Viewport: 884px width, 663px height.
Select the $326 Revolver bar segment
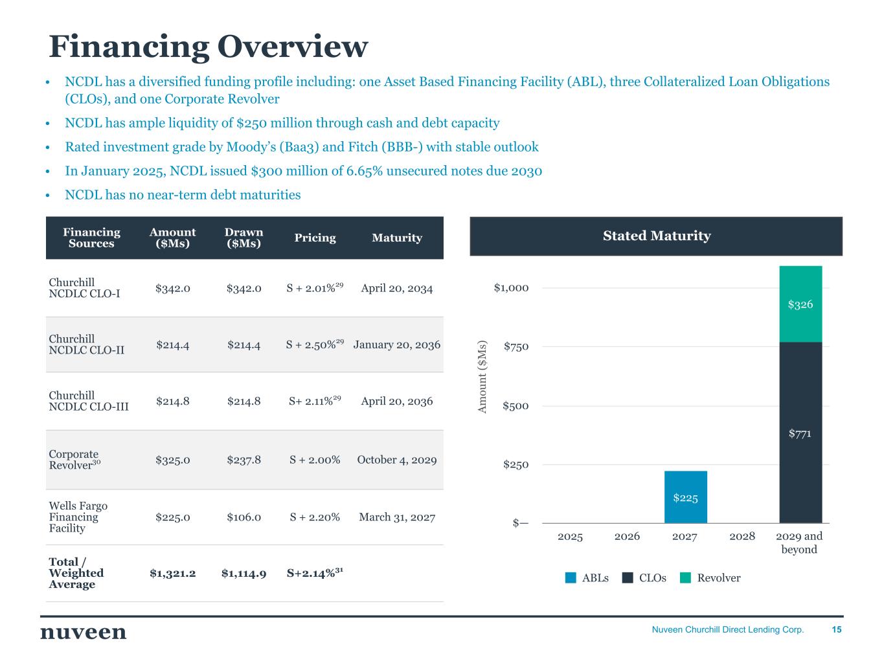(x=800, y=304)
